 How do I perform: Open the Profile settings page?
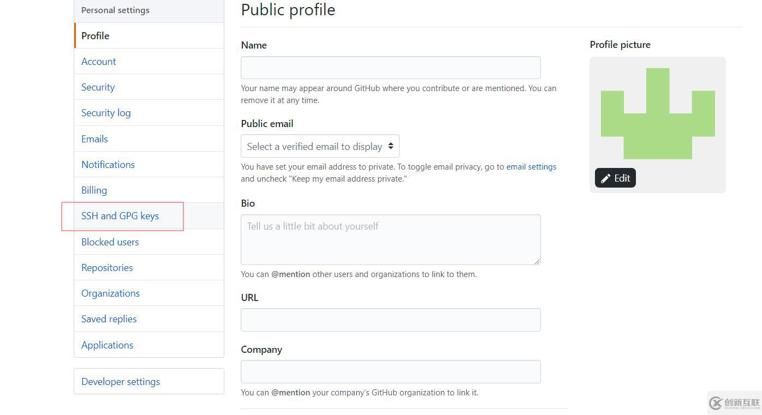coord(149,35)
